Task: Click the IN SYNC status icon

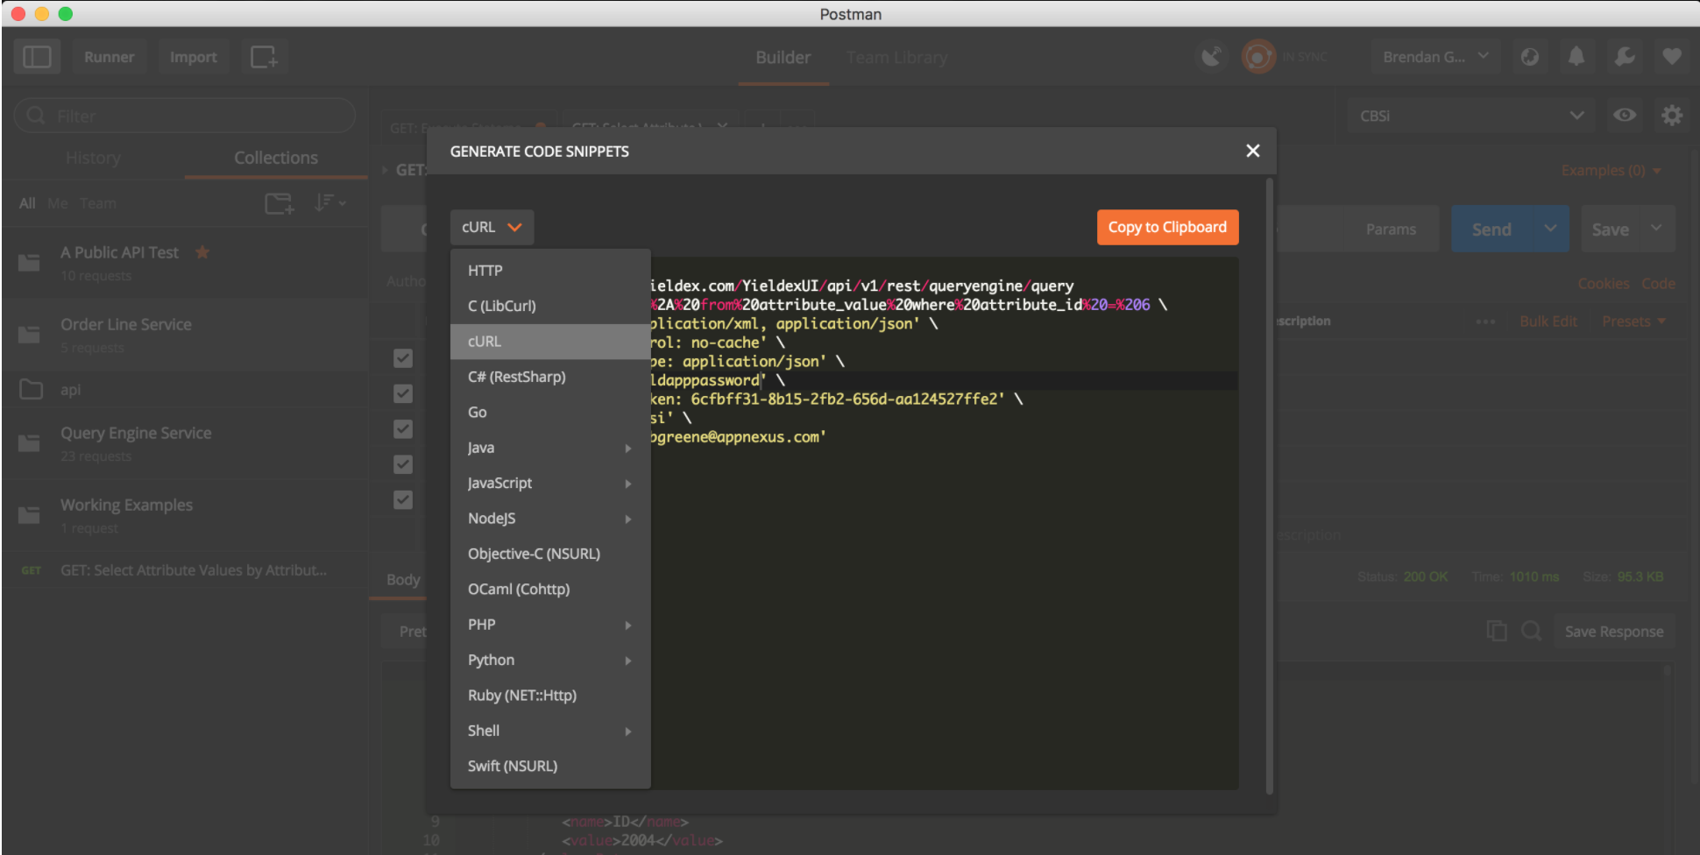Action: [x=1258, y=56]
